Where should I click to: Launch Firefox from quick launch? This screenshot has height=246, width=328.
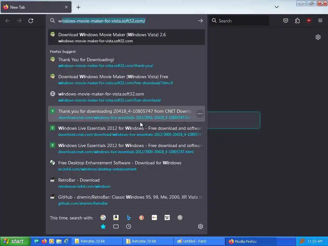(x=44, y=241)
